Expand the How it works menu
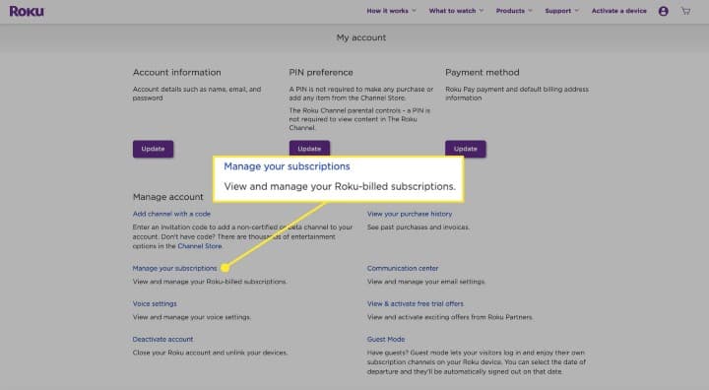709x390 pixels. (x=391, y=11)
